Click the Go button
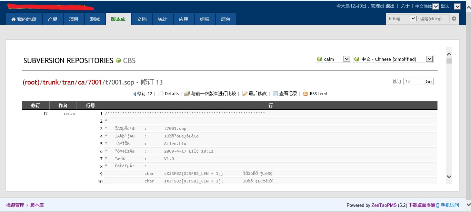 pyautogui.click(x=429, y=81)
